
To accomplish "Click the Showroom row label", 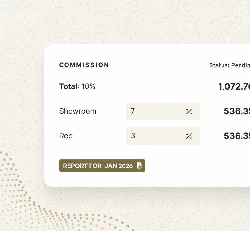I will pos(78,111).
